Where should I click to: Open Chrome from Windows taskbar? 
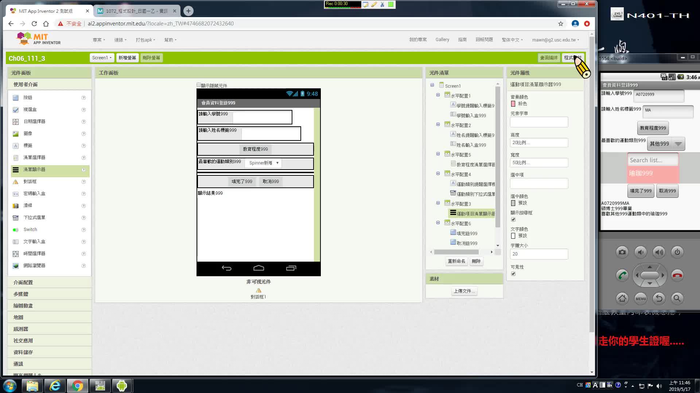(x=77, y=386)
